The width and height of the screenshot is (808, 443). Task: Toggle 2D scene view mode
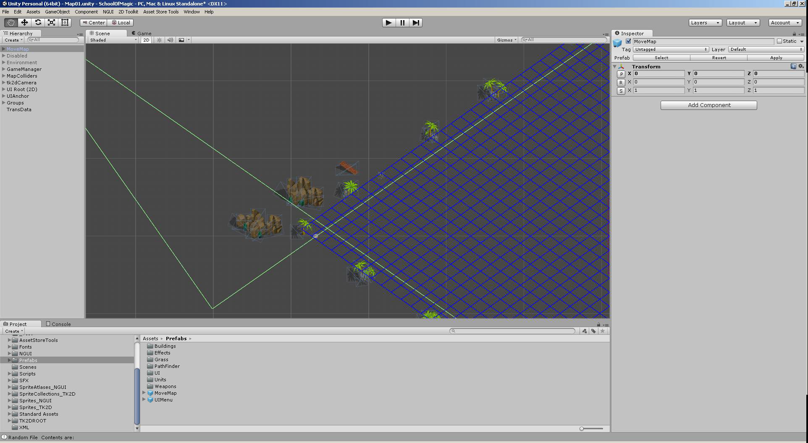tap(146, 40)
